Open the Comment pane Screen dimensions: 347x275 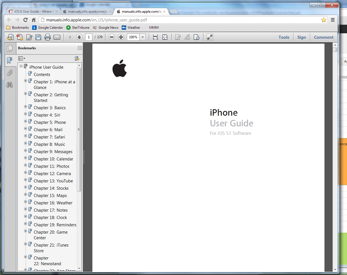(324, 37)
